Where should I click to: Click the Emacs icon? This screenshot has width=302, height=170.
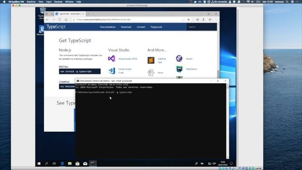(x=179, y=59)
